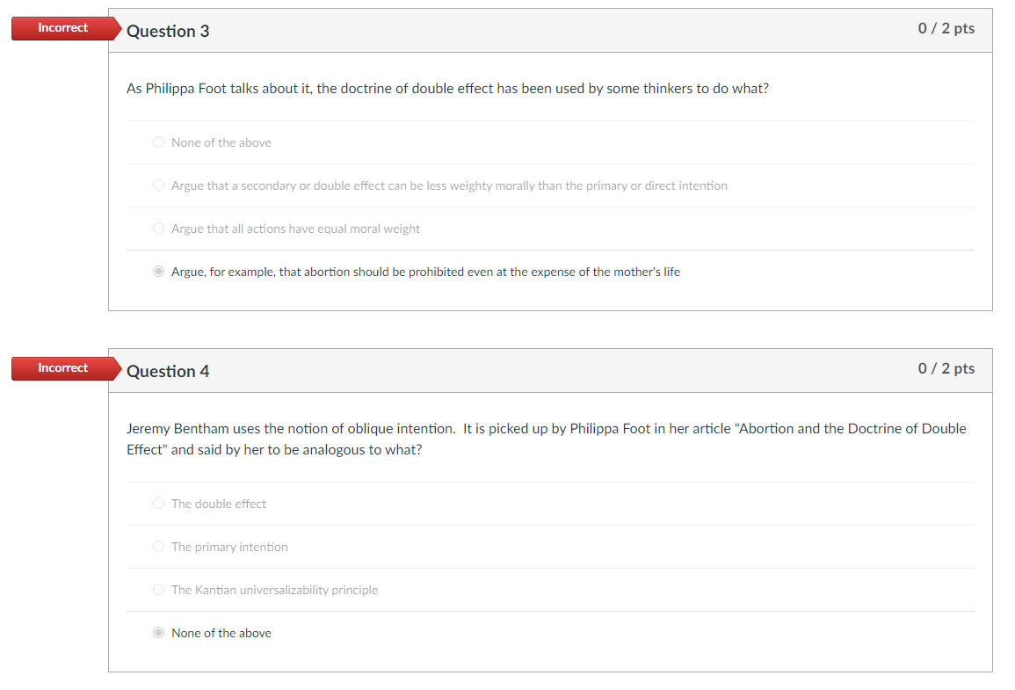This screenshot has width=1015, height=690.
Task: Choose 'all actions have equal moral weight' radio
Action: [158, 228]
